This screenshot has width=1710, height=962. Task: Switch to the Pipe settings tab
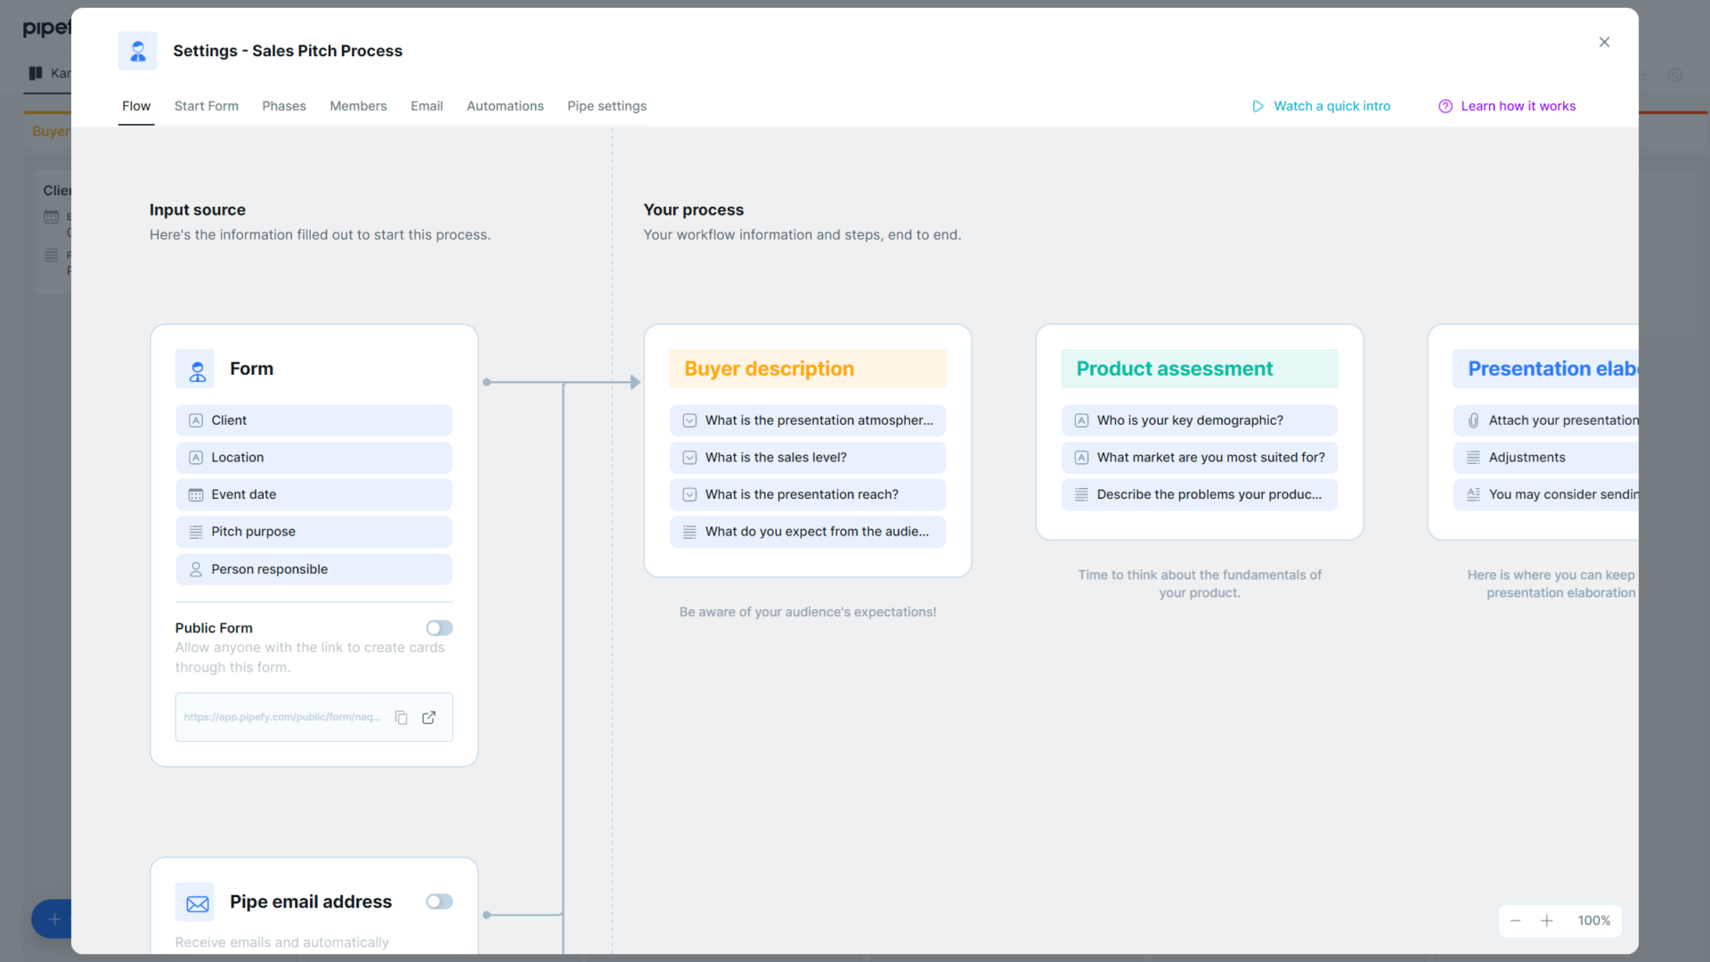(x=607, y=106)
